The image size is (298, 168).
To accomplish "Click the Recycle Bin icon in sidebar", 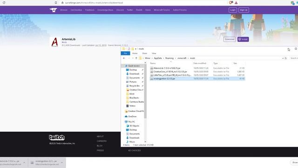I will point(127,86).
